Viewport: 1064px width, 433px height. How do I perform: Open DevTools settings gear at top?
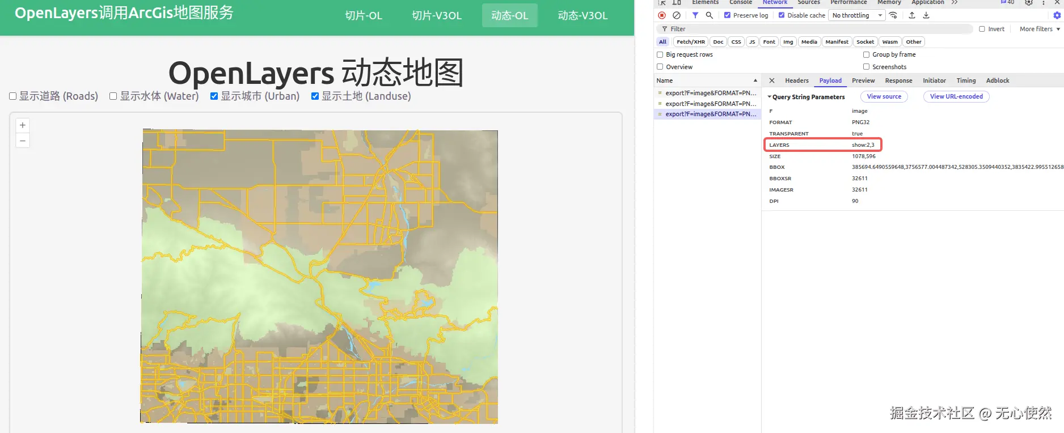[x=1029, y=2]
